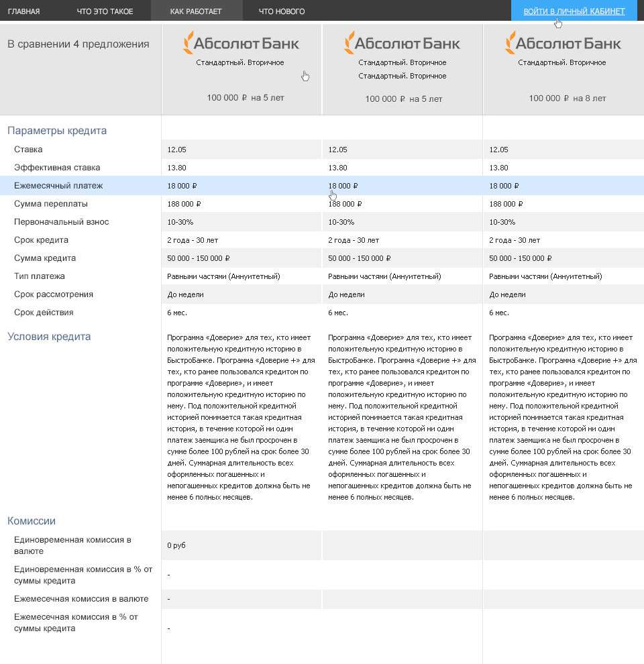Click 'Ежемесечная комиссия в % от суммы кредита' label
Viewport: 644px width, 664px height.
76,622
